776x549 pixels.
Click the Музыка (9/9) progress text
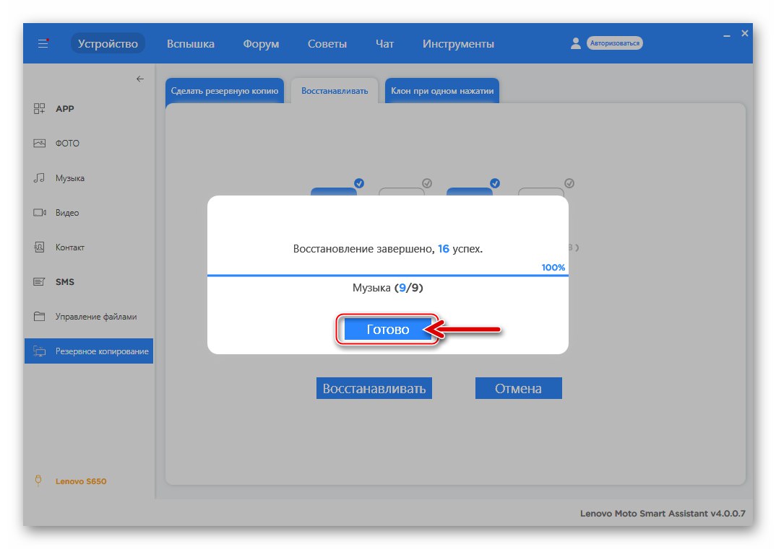pyautogui.click(x=387, y=288)
